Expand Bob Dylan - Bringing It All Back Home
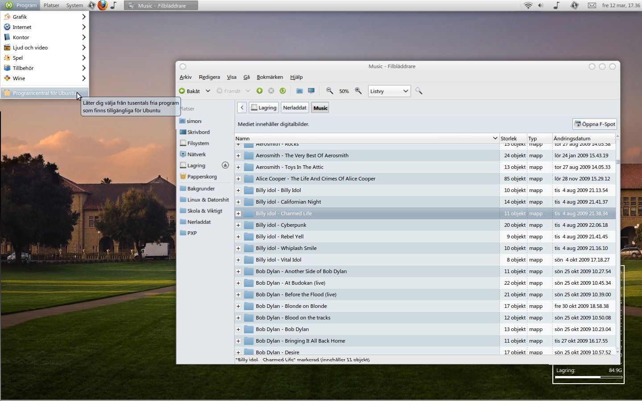This screenshot has width=642, height=401. coord(238,341)
